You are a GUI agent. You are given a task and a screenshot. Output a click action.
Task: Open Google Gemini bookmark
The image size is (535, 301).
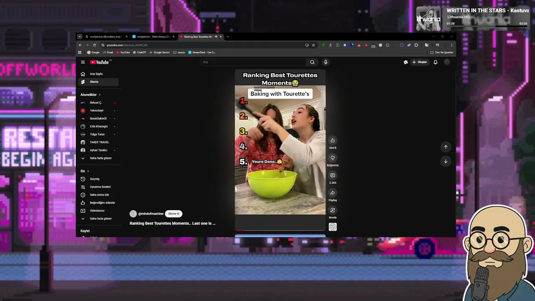160,53
